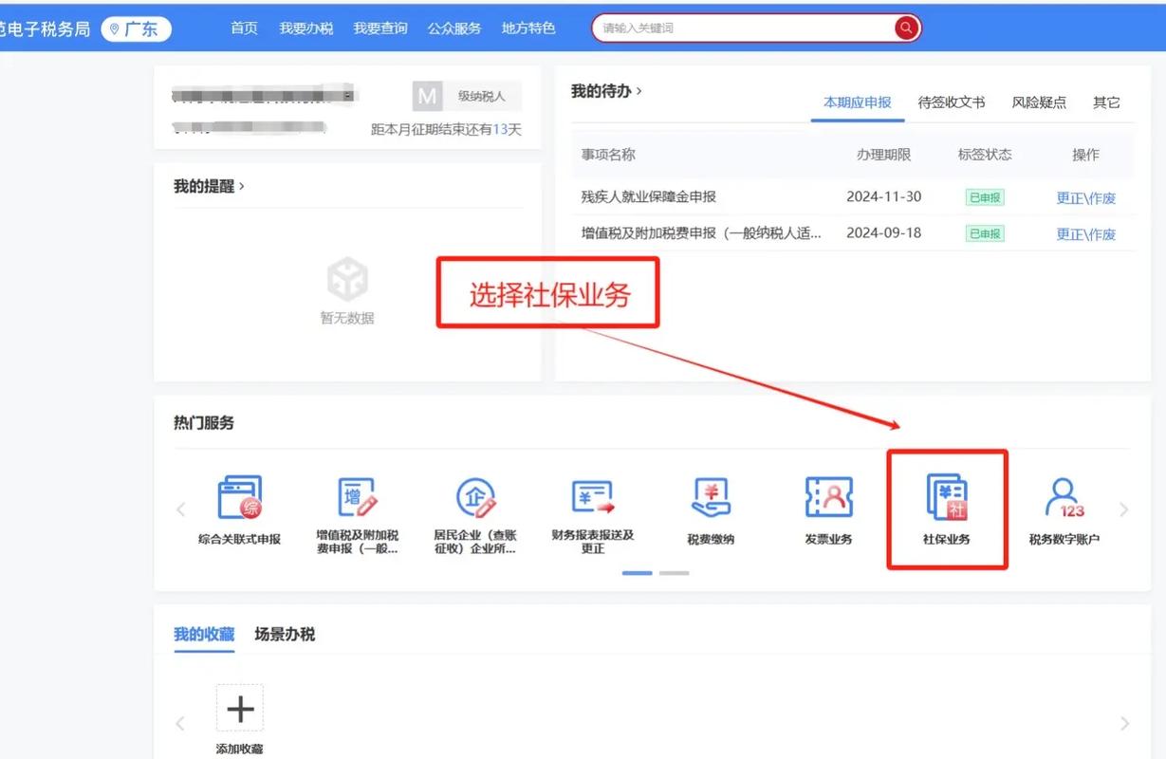Select the 广东 location selector
Image resolution: width=1166 pixels, height=759 pixels.
[x=136, y=29]
